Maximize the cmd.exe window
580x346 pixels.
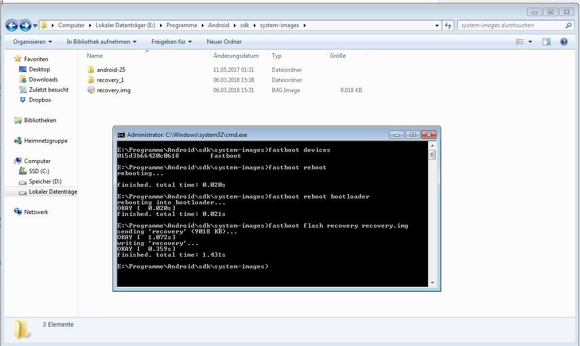pyautogui.click(x=413, y=135)
